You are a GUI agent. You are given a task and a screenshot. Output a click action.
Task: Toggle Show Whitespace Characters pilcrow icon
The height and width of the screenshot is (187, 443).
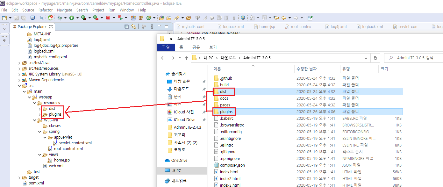pyautogui.click(x=234, y=18)
